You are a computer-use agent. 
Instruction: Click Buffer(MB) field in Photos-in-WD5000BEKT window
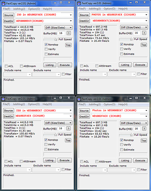[x=137, y=129]
